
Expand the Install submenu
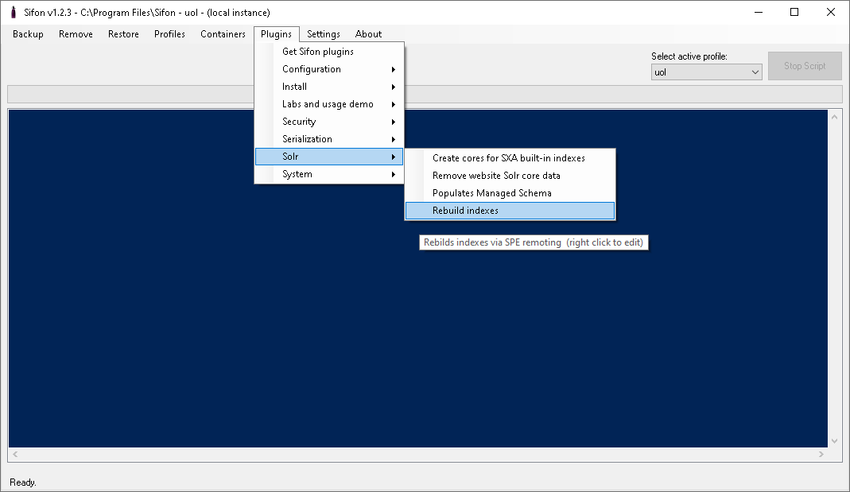point(295,87)
